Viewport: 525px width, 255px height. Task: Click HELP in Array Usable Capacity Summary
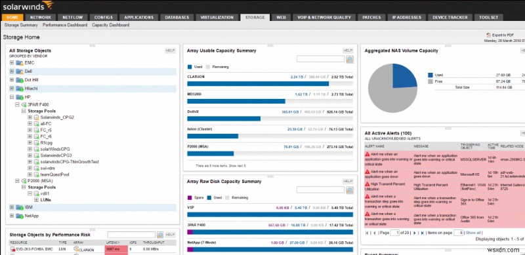click(x=348, y=50)
